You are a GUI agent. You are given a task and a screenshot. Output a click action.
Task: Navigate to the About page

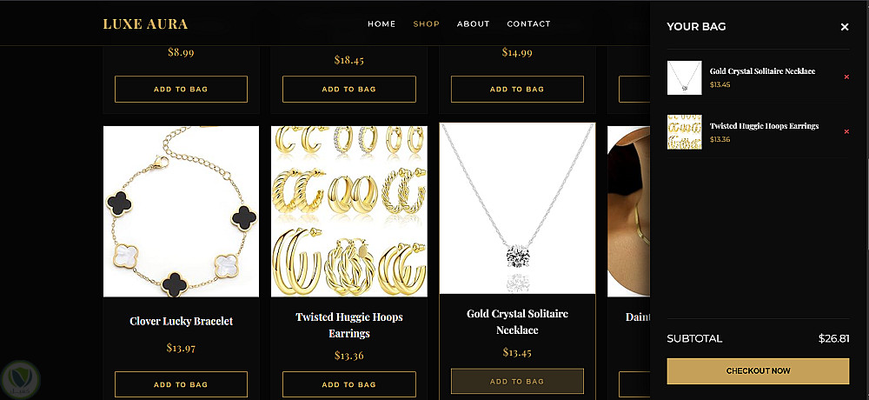tap(473, 24)
